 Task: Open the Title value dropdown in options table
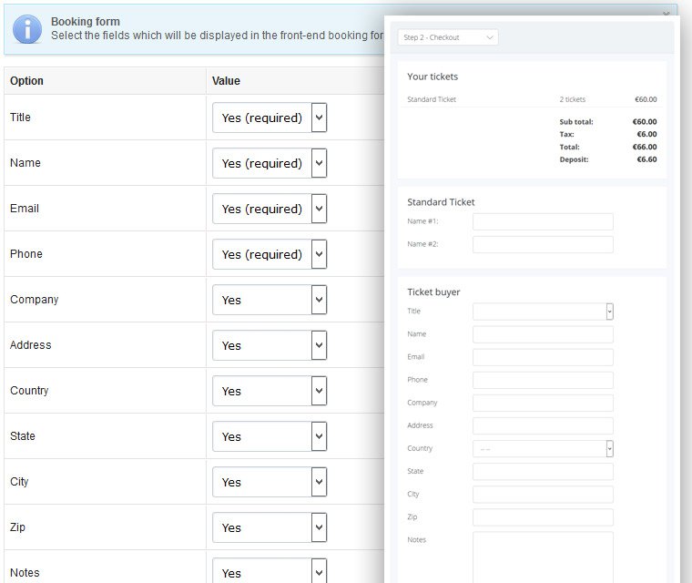[270, 118]
